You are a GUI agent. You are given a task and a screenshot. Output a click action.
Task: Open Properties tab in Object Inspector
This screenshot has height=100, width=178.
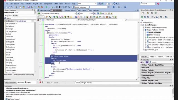coord(9,16)
